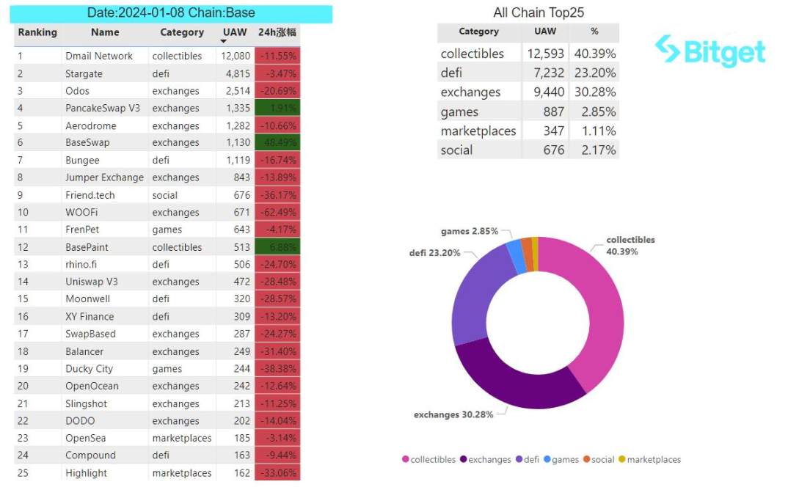This screenshot has width=799, height=487.
Task: Click Category header in Top25 table
Action: click(478, 32)
